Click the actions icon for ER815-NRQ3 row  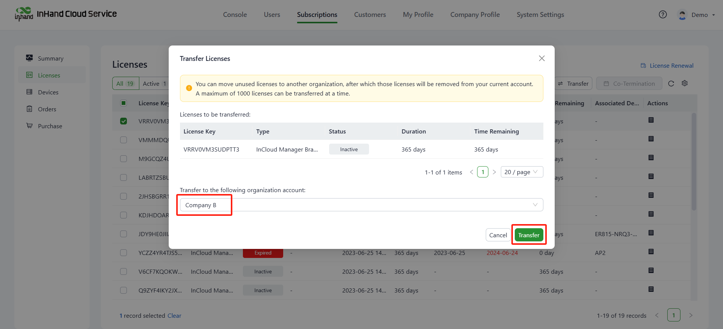pyautogui.click(x=651, y=233)
